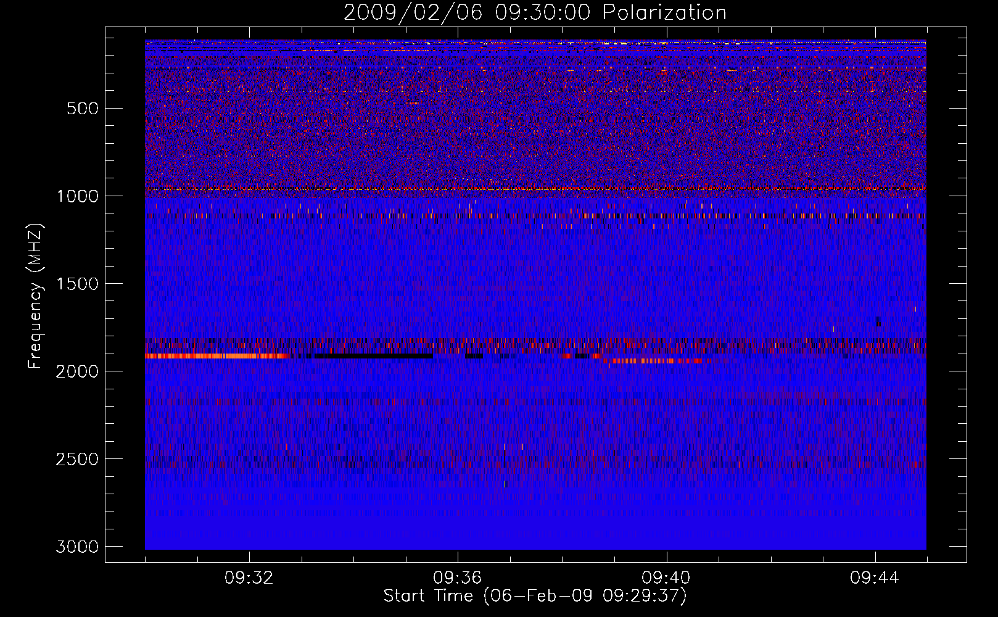This screenshot has height=617, width=998.
Task: Click the 1000 frequency tick label
Action: click(x=77, y=196)
